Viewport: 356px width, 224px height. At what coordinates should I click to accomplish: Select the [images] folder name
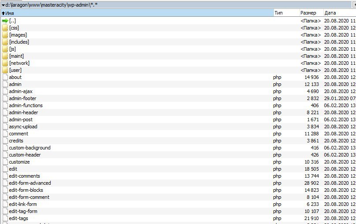(18, 35)
